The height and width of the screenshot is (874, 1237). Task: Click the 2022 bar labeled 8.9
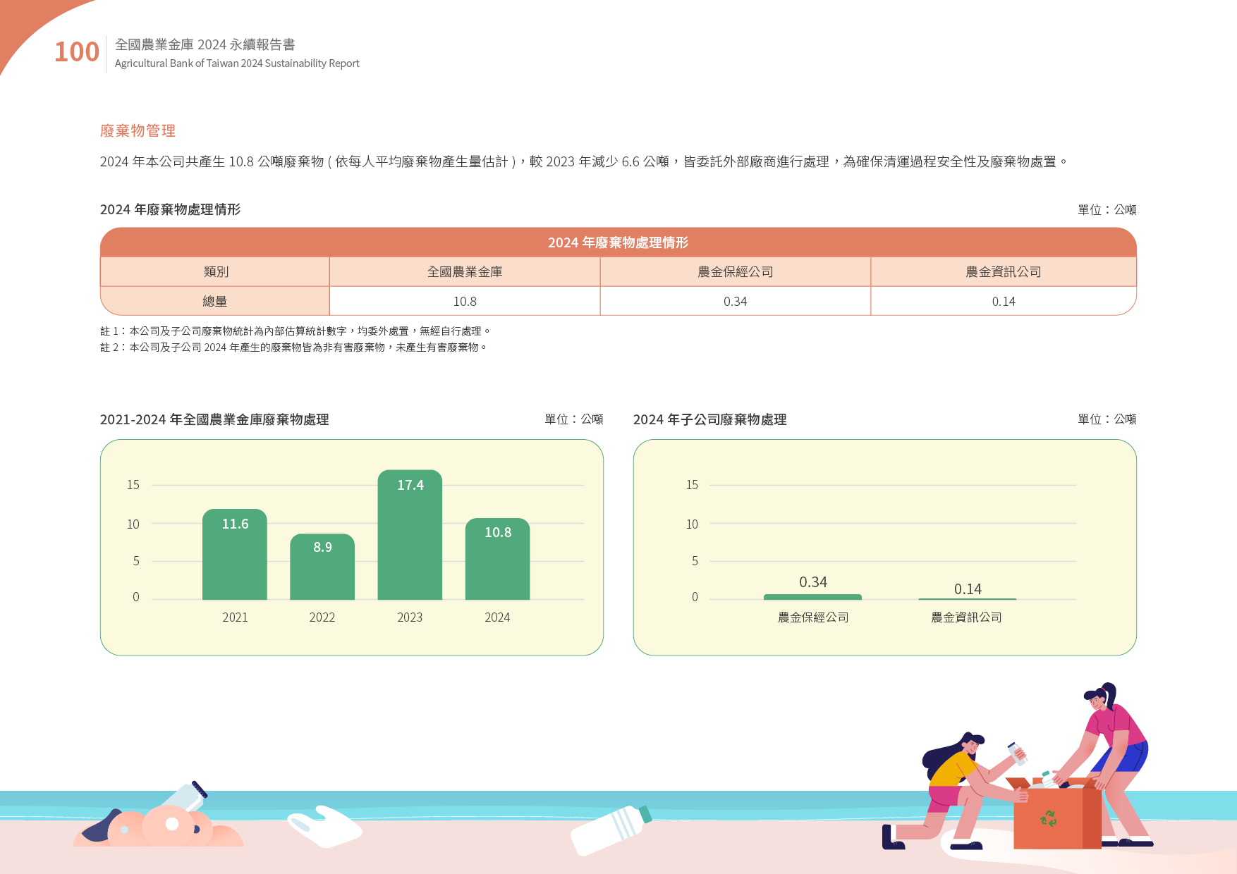(322, 567)
